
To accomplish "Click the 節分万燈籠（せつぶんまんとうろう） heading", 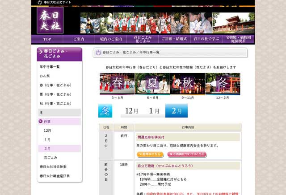I will coord(165,166).
